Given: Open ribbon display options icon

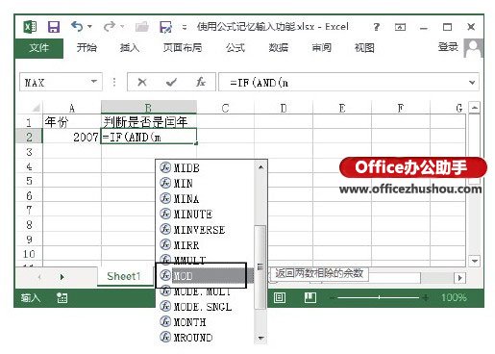Looking at the screenshot, I should (x=400, y=27).
